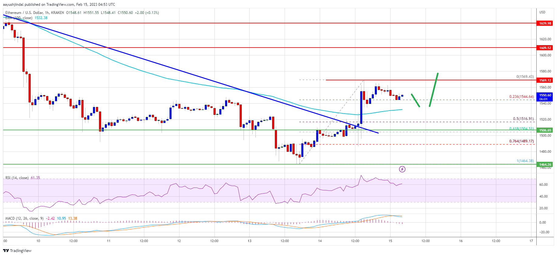Viewport: 557px width, 256px height.
Task: Click the TradingView logo at bottom left
Action: pyautogui.click(x=17, y=251)
